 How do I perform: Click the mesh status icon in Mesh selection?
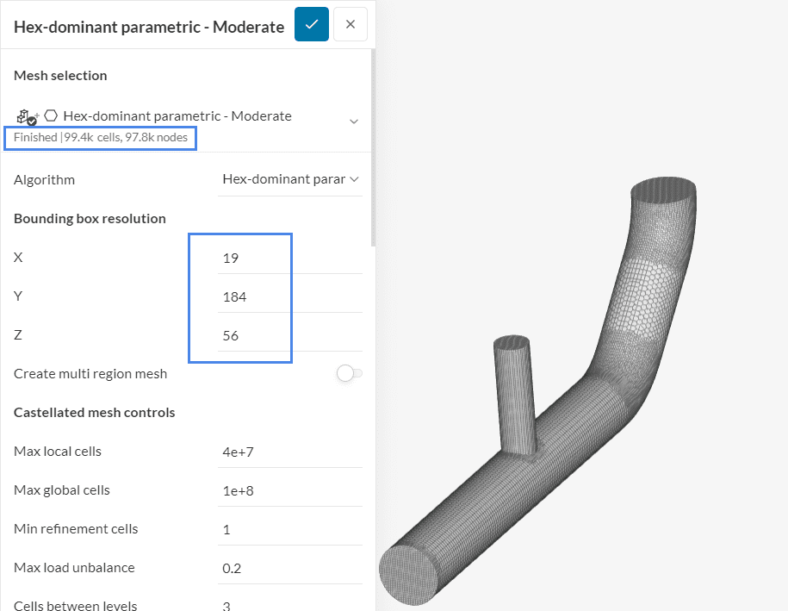pos(26,116)
